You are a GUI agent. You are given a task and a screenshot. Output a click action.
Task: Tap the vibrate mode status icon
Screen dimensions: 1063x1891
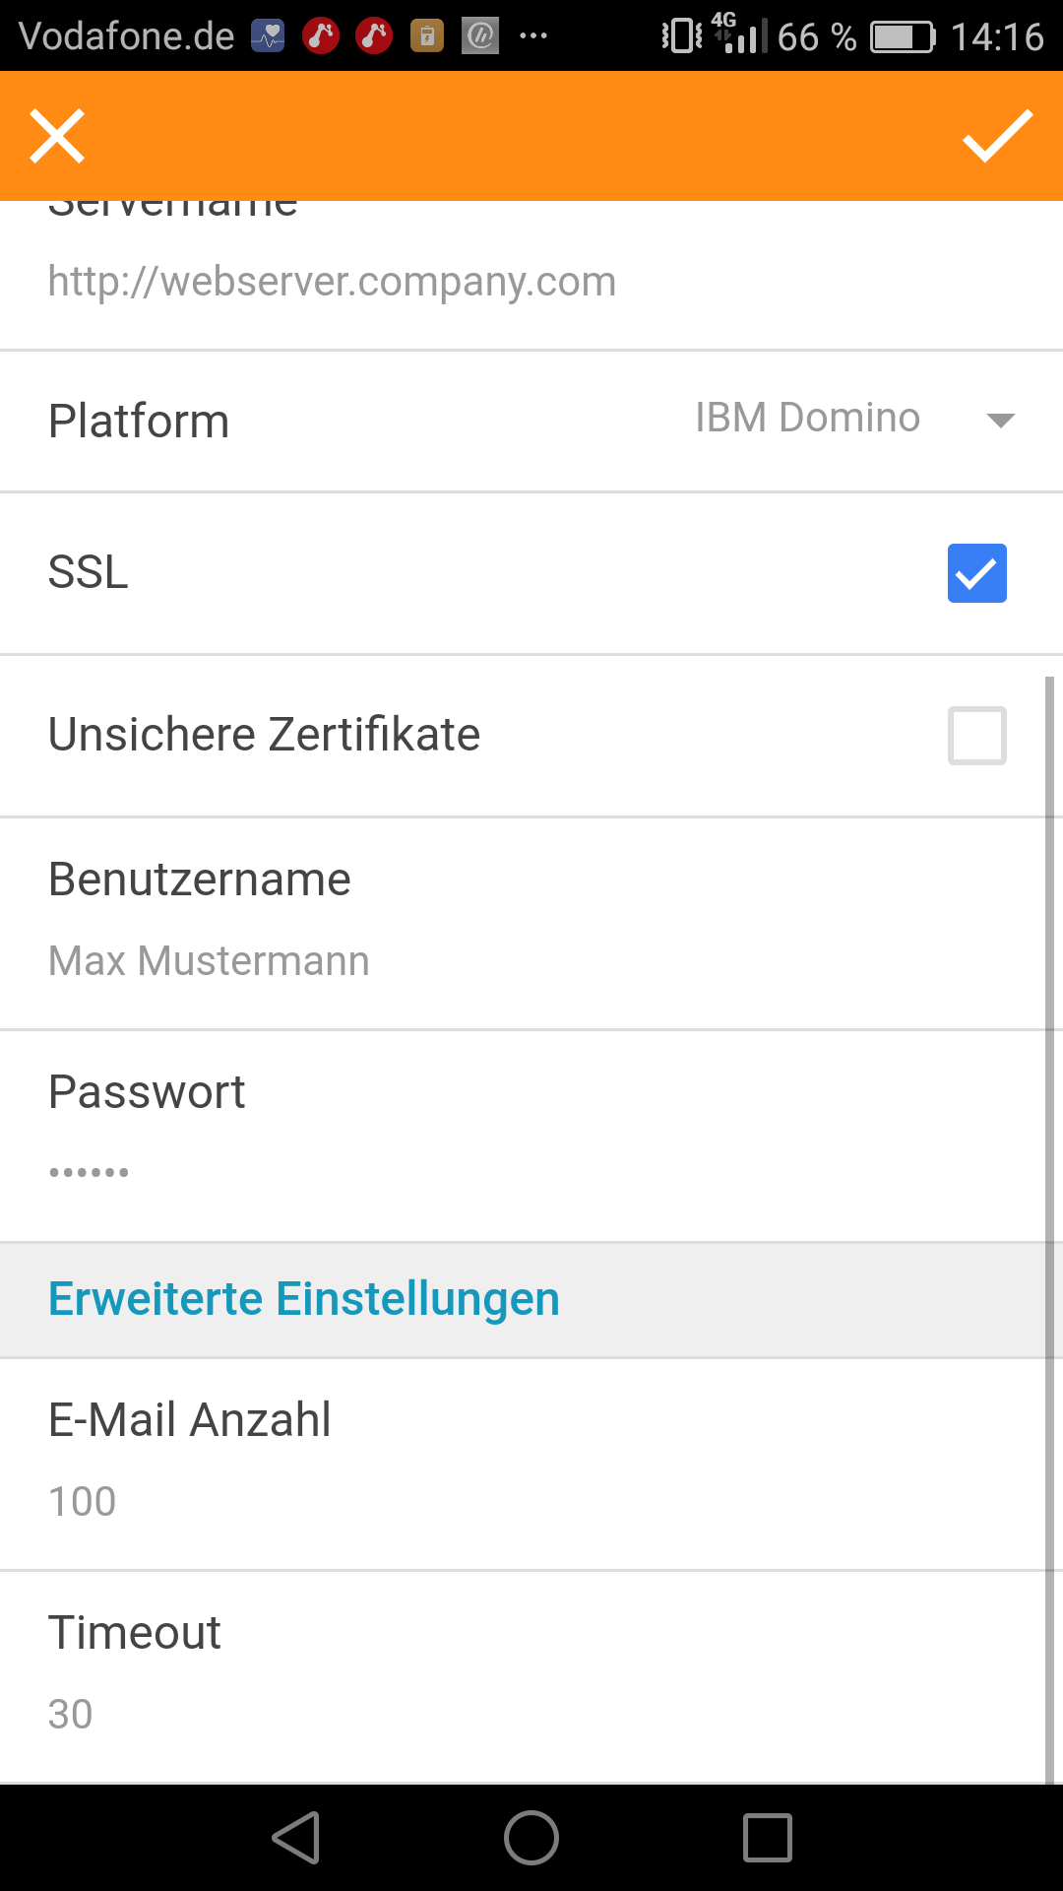point(681,37)
